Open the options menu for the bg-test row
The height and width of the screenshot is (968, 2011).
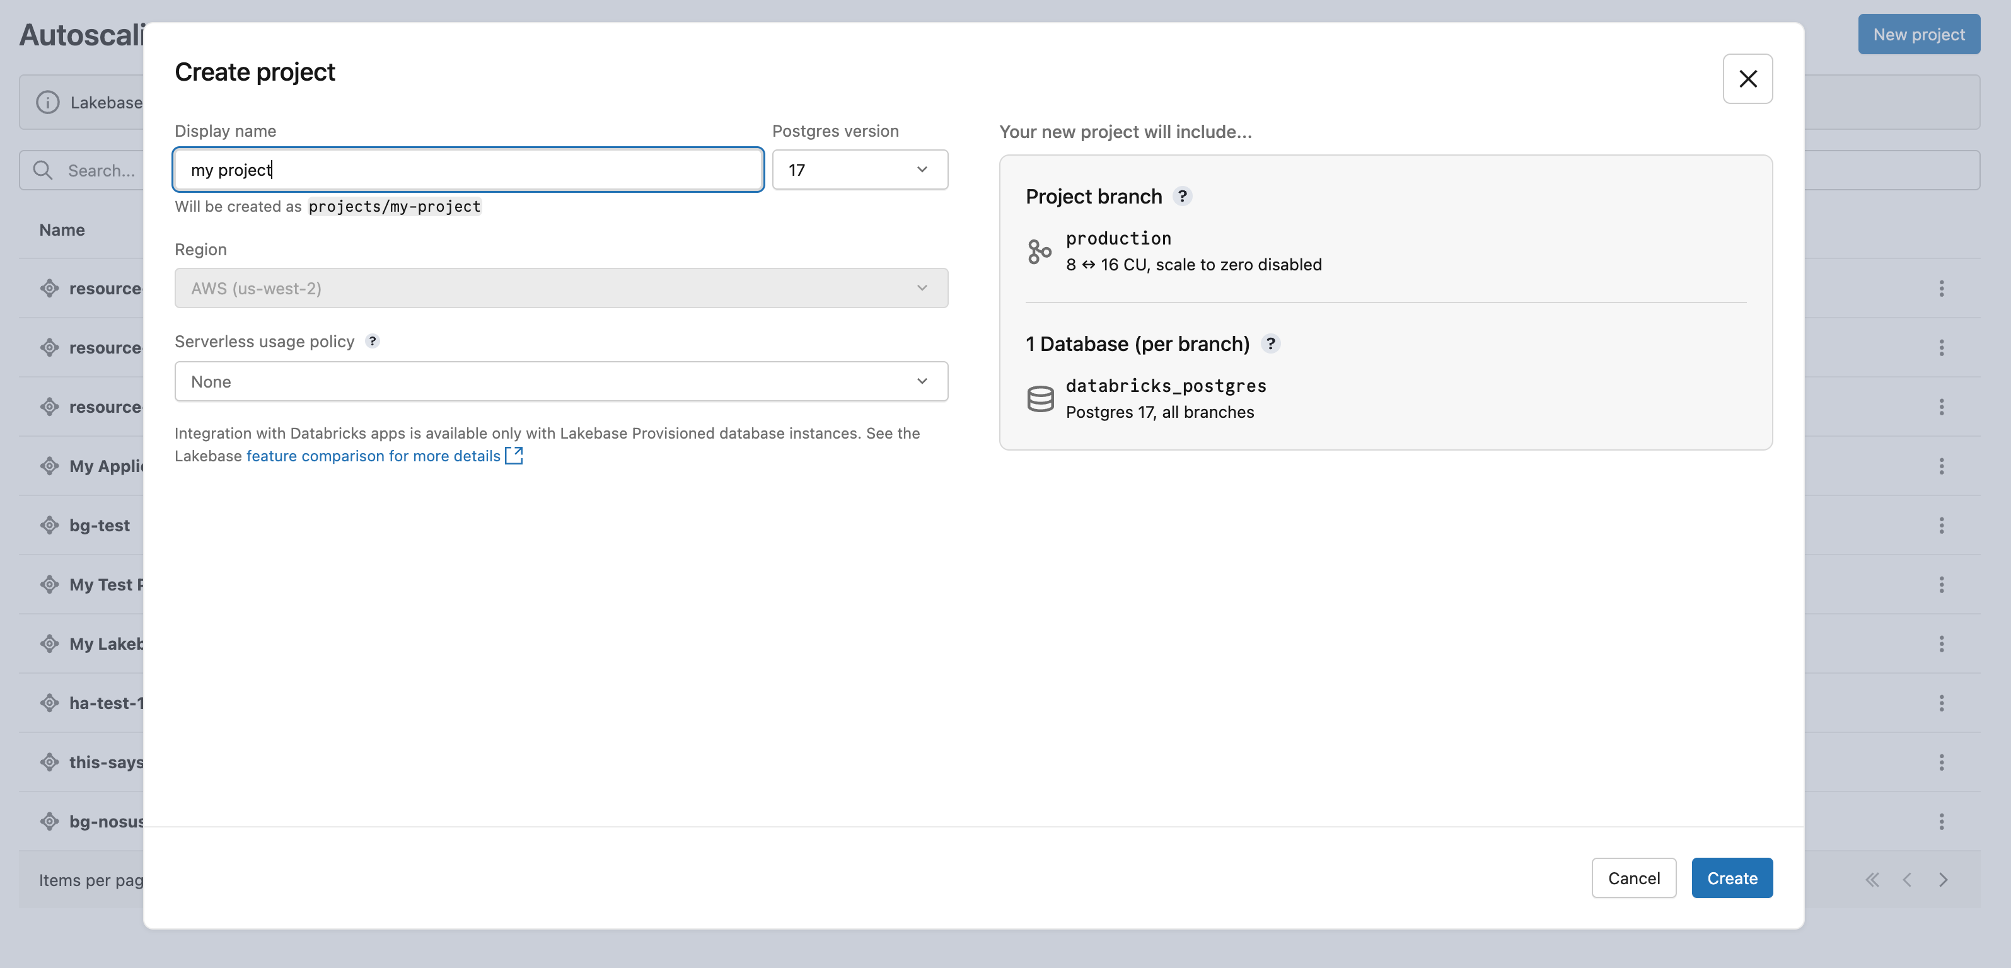[1942, 524]
